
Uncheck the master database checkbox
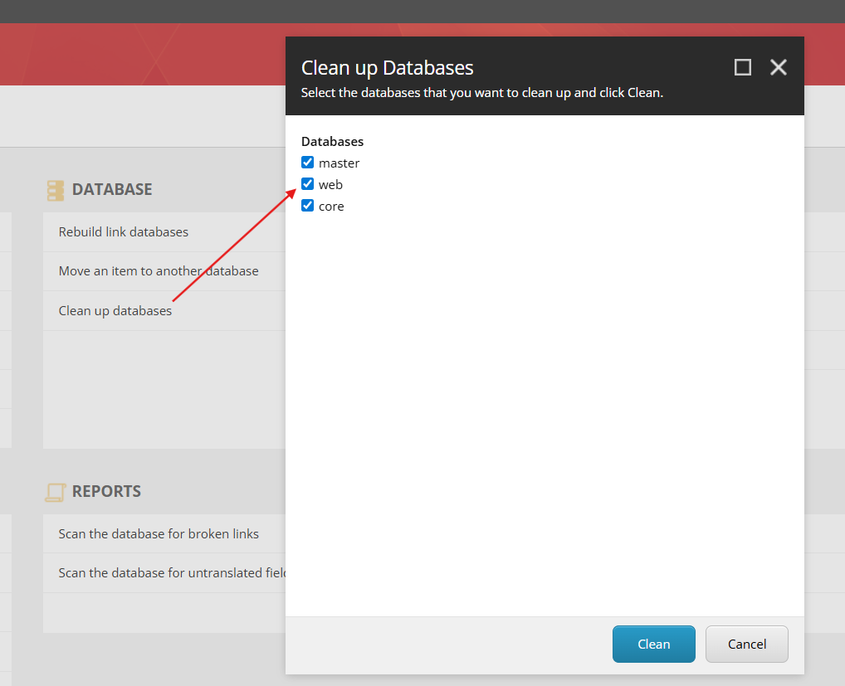pyautogui.click(x=308, y=163)
